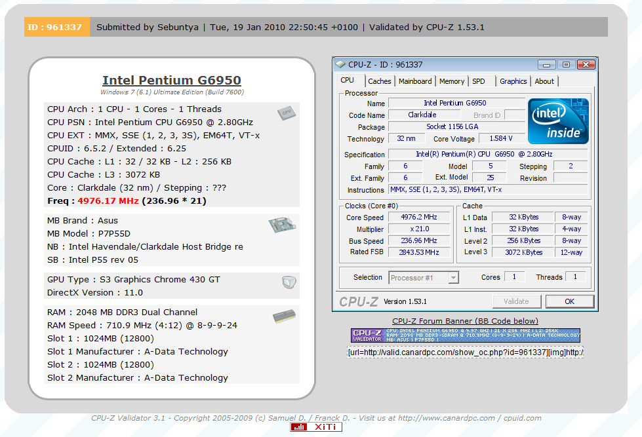Click the Level 2 cache value 256 KBytes
This screenshot has height=437, width=642.
[x=523, y=241]
